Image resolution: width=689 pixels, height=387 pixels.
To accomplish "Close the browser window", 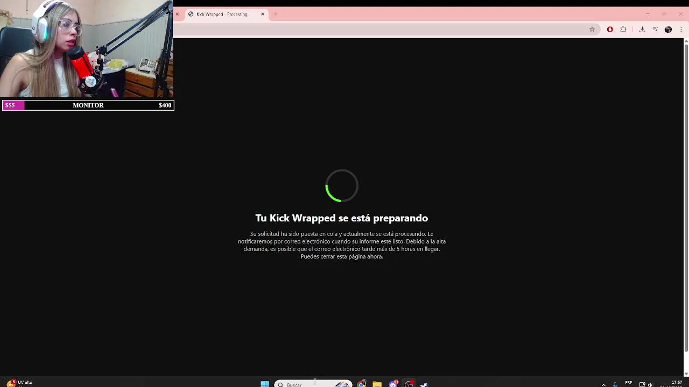I will point(681,14).
